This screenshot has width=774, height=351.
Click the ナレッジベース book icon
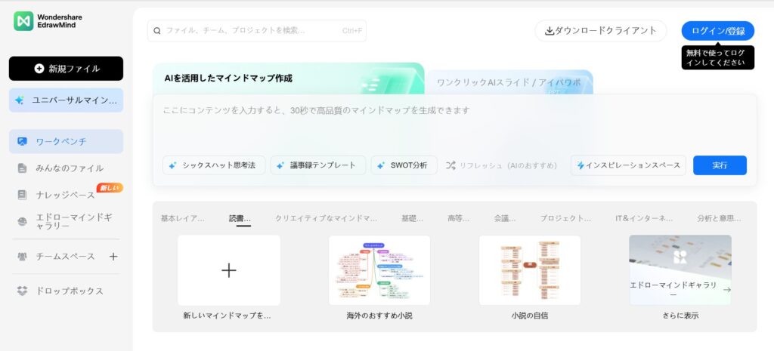click(22, 195)
